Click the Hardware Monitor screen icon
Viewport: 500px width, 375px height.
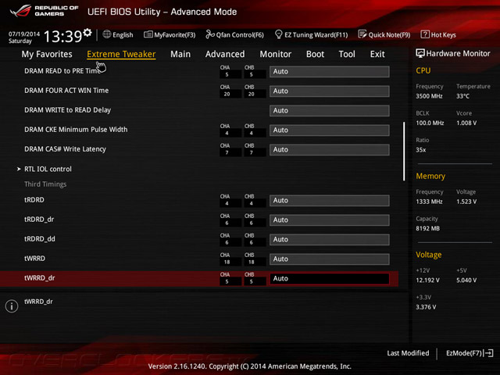tap(420, 53)
